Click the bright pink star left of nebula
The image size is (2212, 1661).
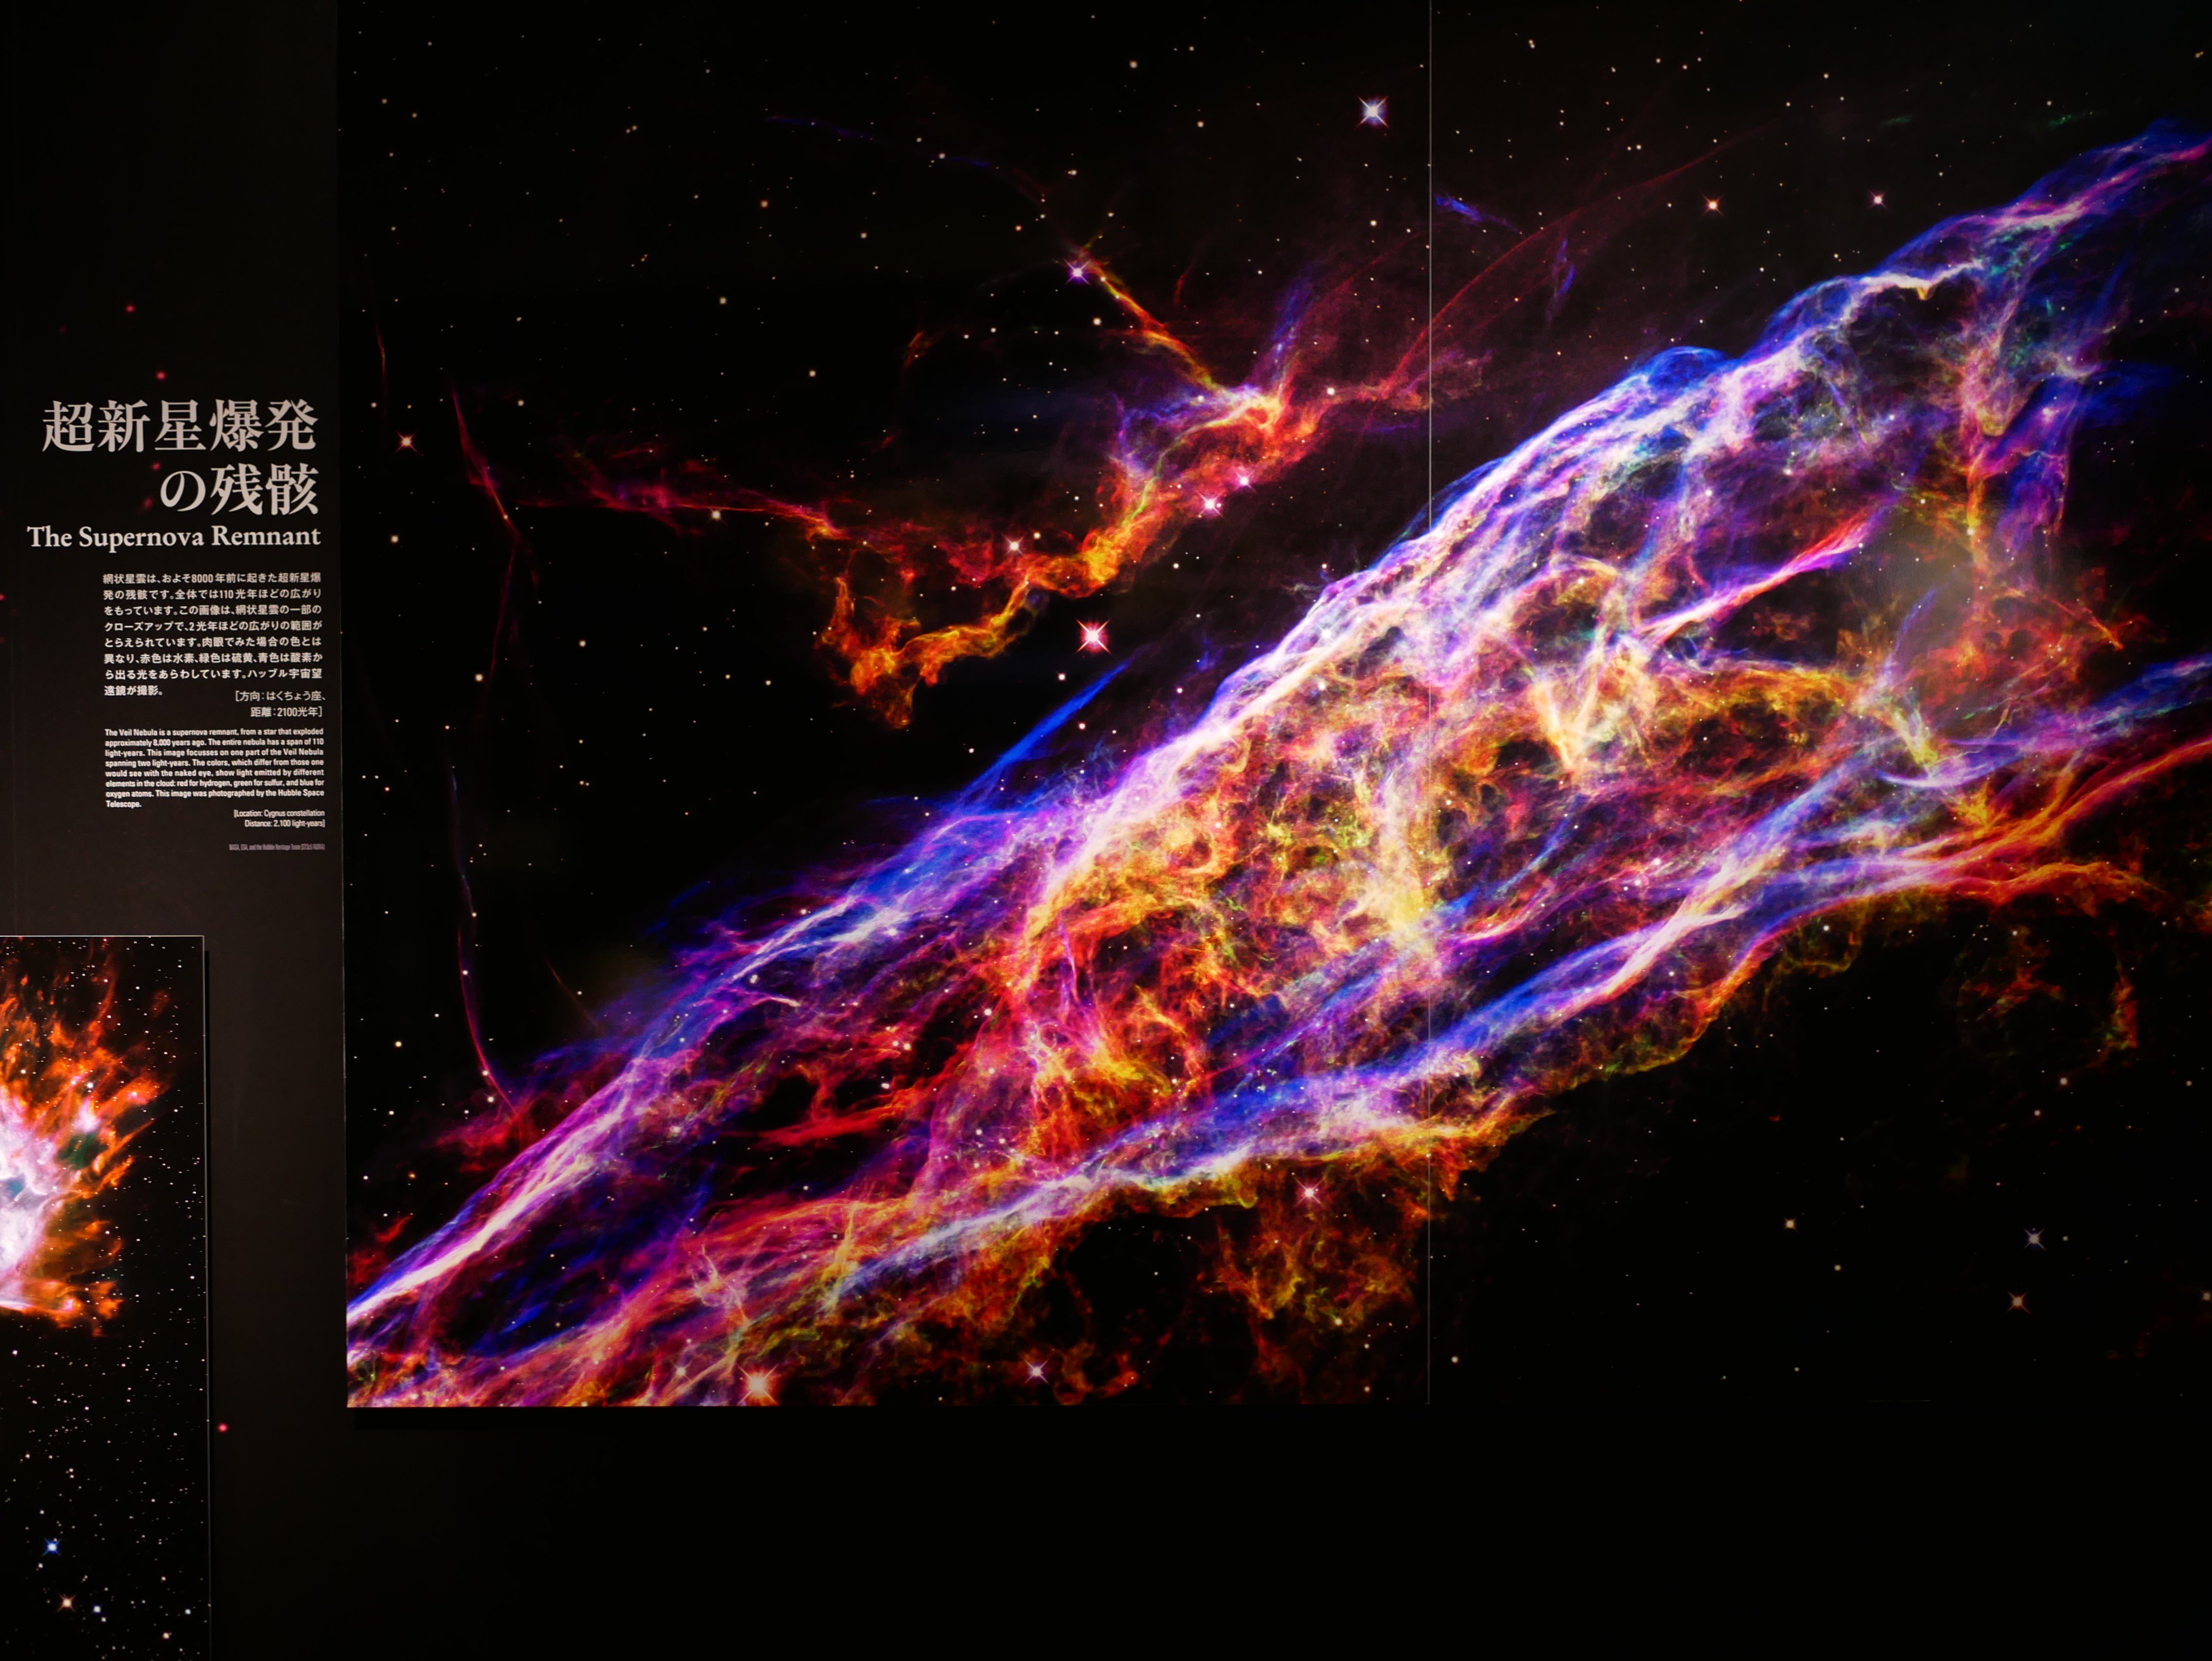1092,636
